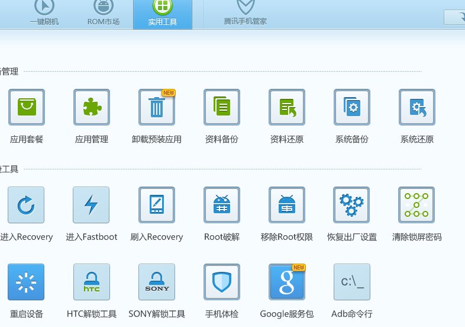Viewport: 465px width, 327px height.
Task: Click 卸载预装应用 trash can icon
Action: (x=157, y=108)
